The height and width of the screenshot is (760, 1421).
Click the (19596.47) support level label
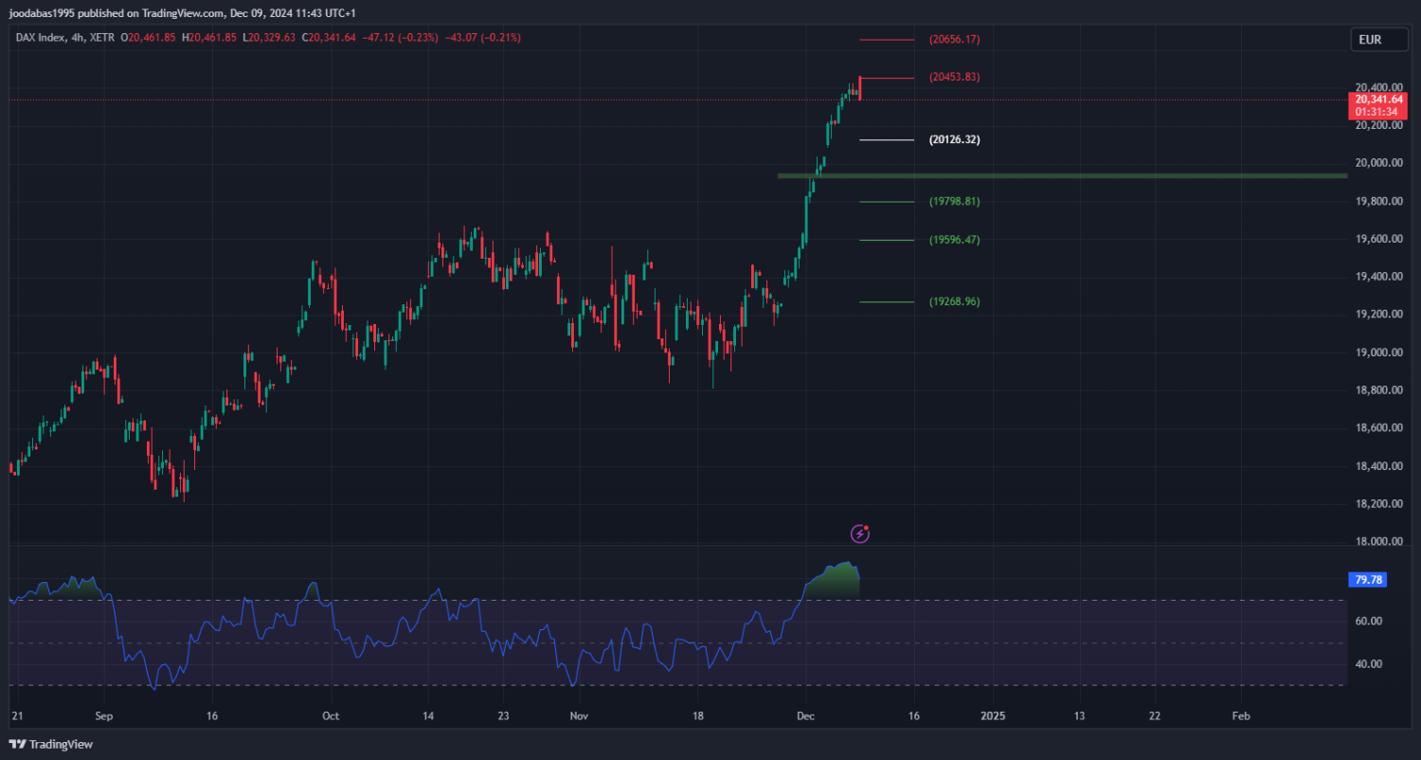(954, 240)
